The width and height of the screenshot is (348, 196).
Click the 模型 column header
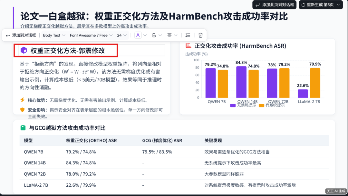pyautogui.click(x=28, y=140)
